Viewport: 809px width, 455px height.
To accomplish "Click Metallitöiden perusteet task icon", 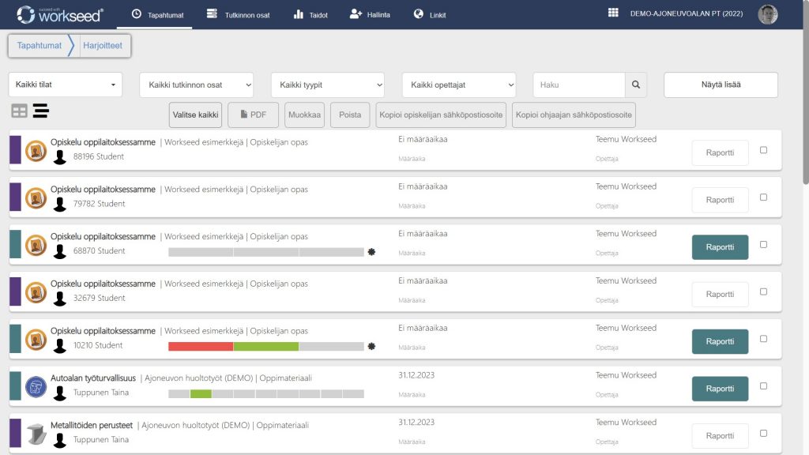I will pyautogui.click(x=35, y=433).
